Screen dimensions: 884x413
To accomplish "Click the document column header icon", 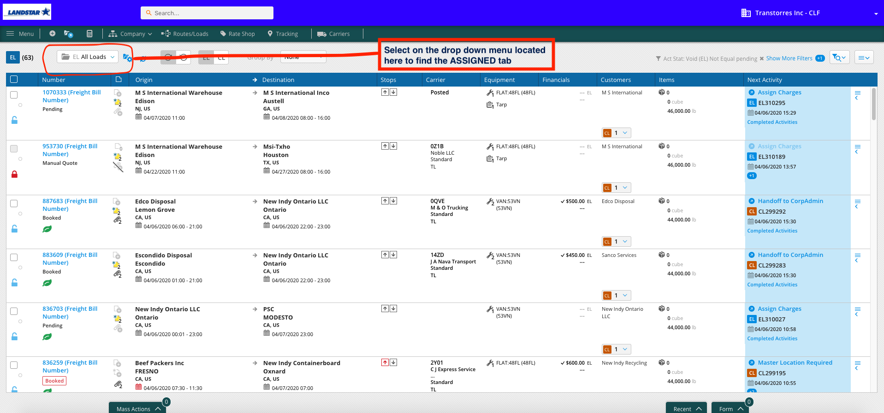I will (x=119, y=79).
